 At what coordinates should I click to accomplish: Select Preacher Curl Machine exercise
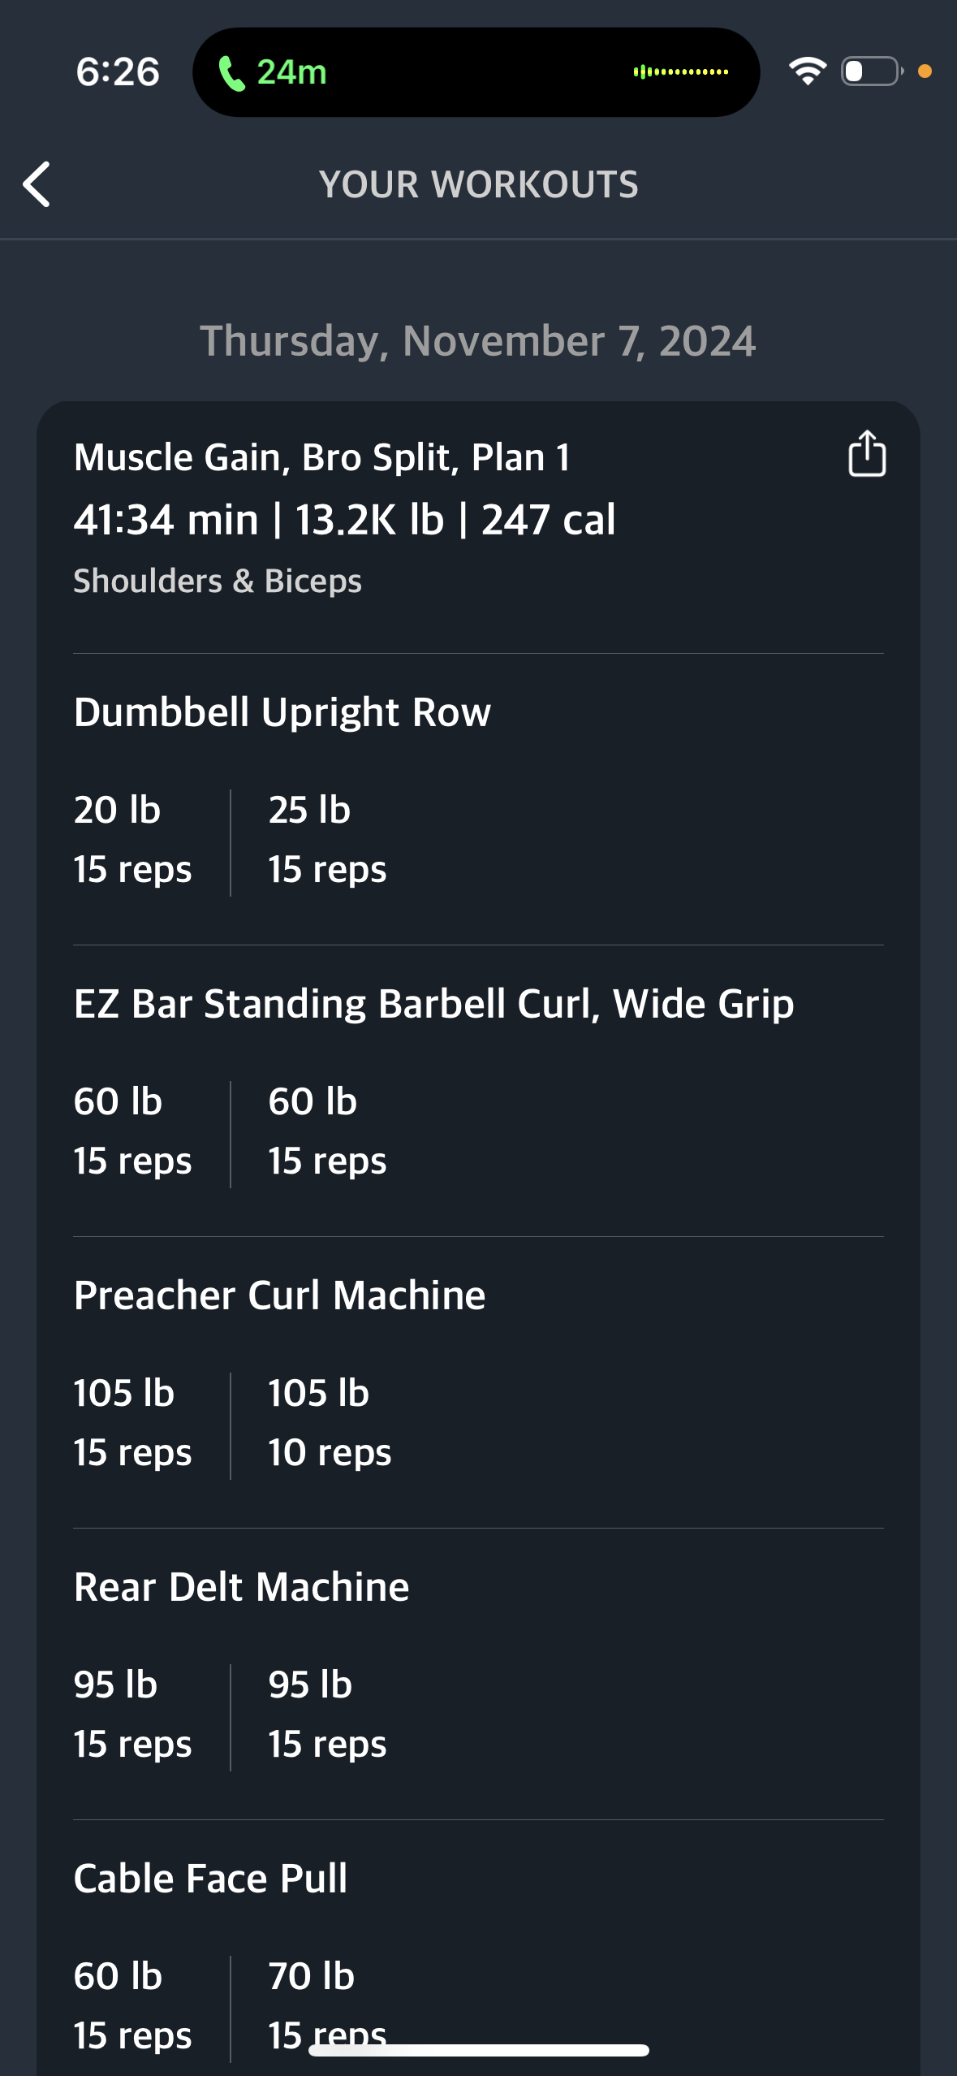click(279, 1295)
